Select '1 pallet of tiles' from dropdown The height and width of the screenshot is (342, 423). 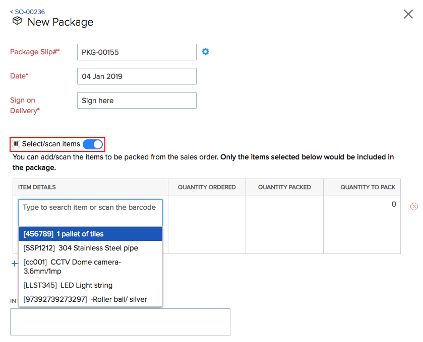90,234
